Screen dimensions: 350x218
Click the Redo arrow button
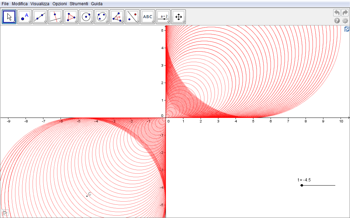(345, 13)
